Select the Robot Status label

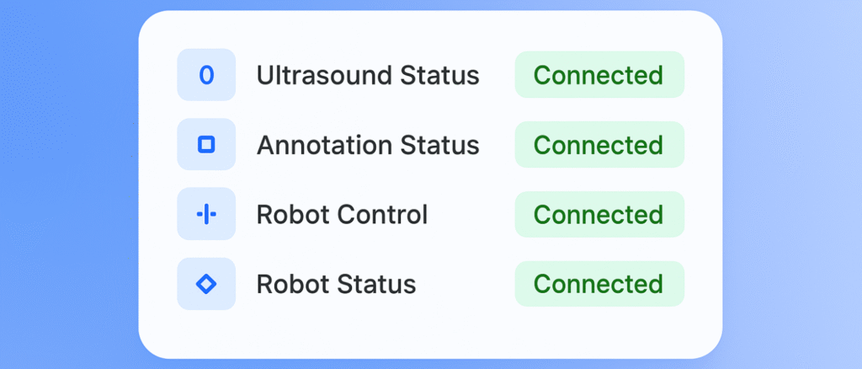tap(336, 285)
